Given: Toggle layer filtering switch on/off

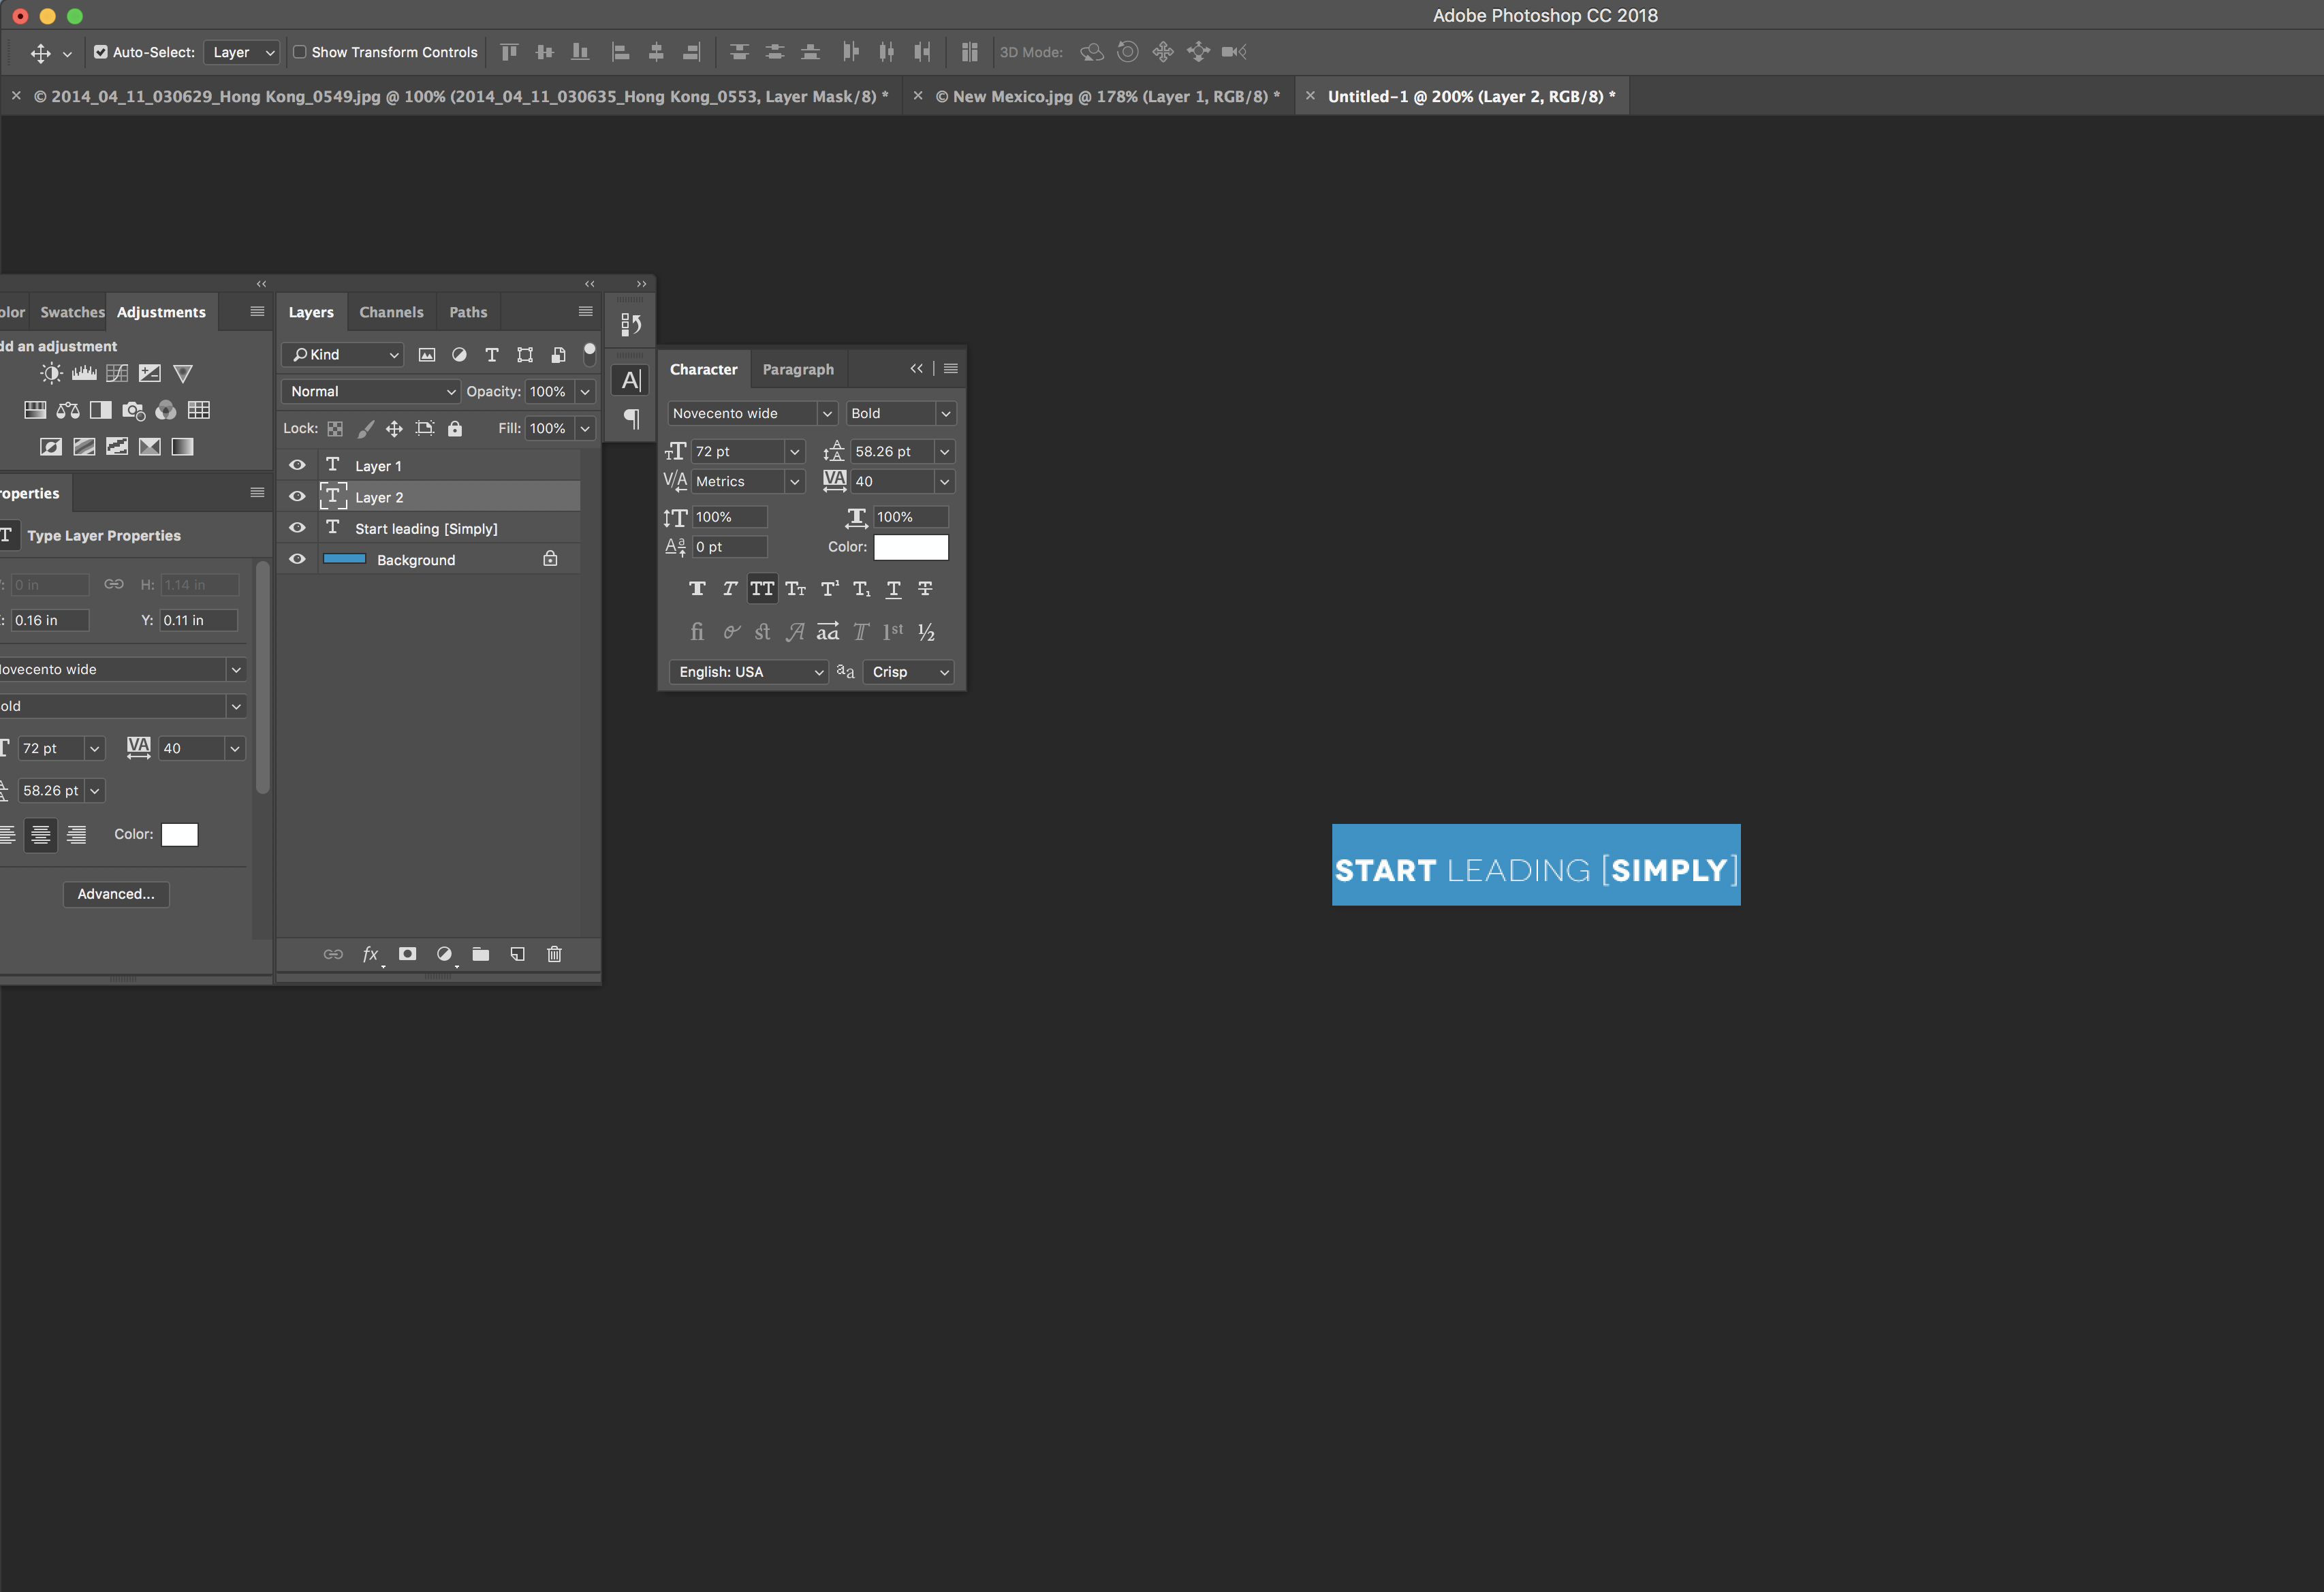Looking at the screenshot, I should (x=589, y=353).
